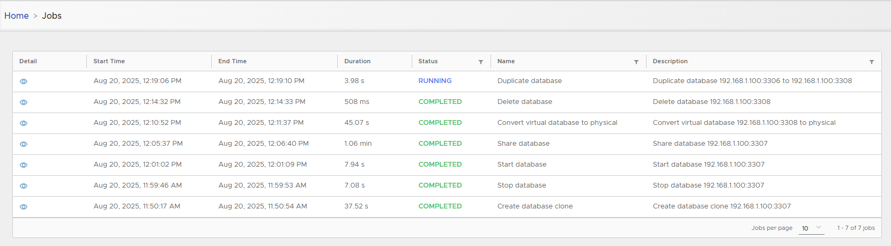Go to Home via breadcrumb link
The width and height of the screenshot is (891, 246).
tap(17, 16)
